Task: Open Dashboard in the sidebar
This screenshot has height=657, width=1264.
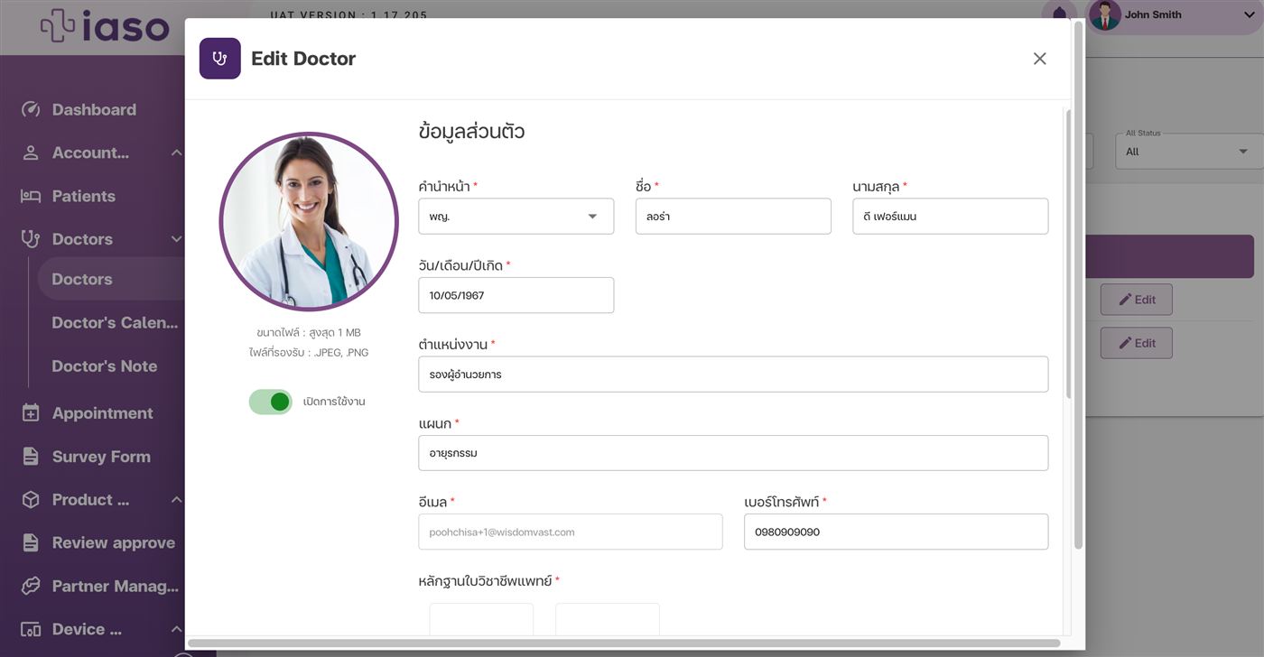Action: coord(94,109)
